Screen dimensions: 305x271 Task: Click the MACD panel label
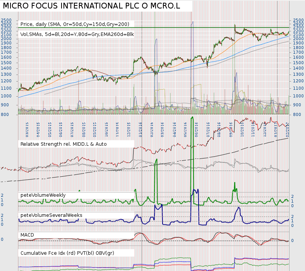click(x=27, y=235)
